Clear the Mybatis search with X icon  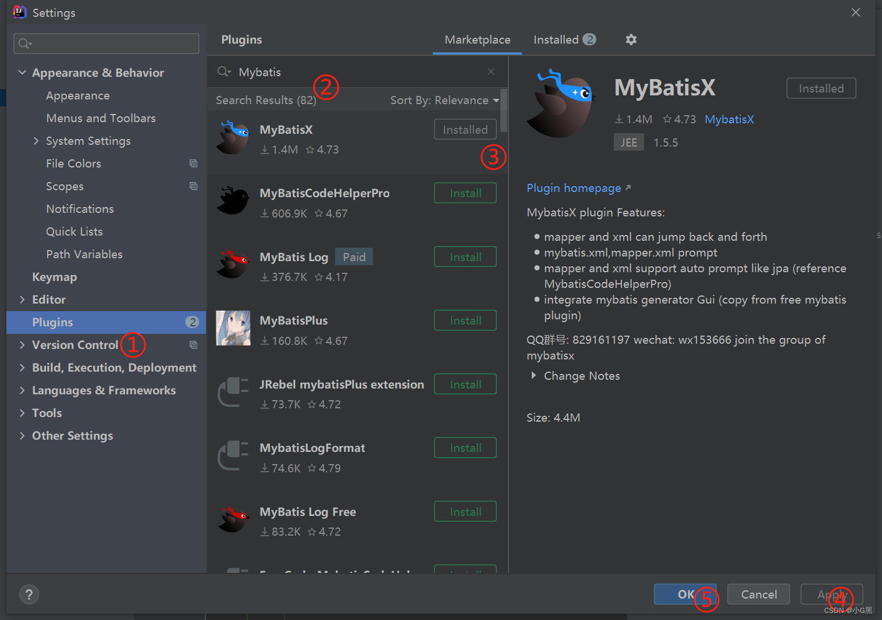[x=491, y=72]
